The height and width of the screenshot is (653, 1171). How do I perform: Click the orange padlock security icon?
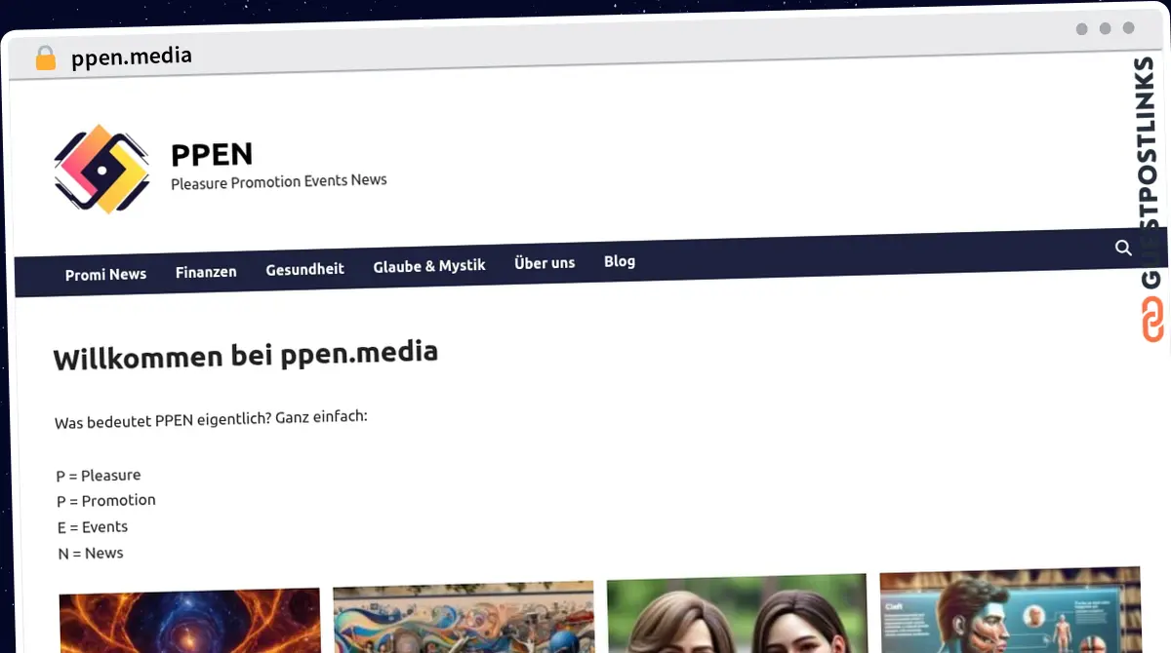[45, 58]
